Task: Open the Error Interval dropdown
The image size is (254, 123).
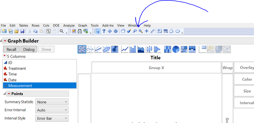Action: [52, 110]
